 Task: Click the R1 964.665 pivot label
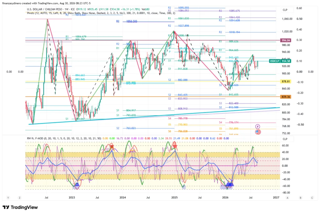point(228,50)
